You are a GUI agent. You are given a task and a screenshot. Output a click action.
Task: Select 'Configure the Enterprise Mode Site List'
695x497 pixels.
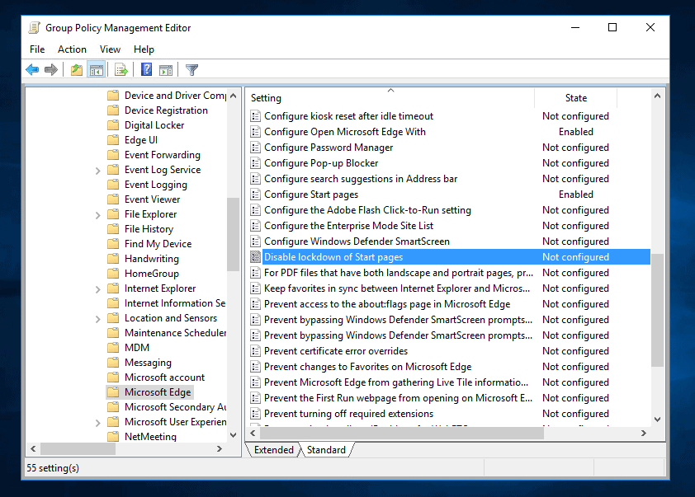(x=348, y=226)
